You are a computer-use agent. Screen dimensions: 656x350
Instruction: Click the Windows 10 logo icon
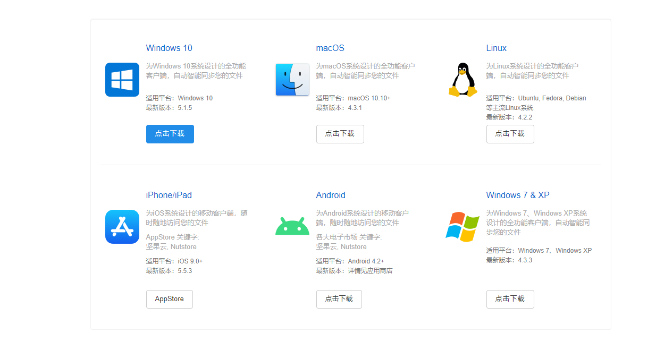(x=122, y=80)
